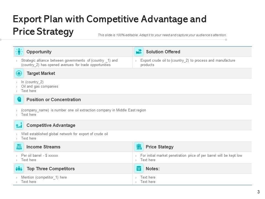Select the 'Oil and gas companies' bullet
The image size is (265, 199).
39,86
